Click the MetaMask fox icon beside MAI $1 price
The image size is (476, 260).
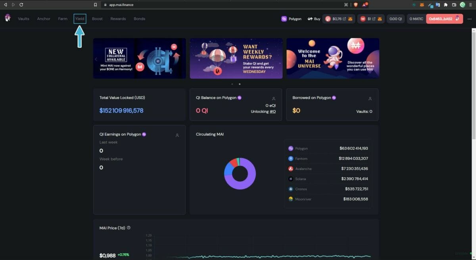click(380, 19)
